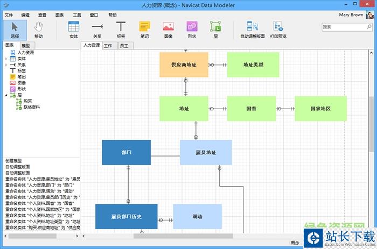Open the 窗口 menu
377x249 pixels.
pos(94,15)
